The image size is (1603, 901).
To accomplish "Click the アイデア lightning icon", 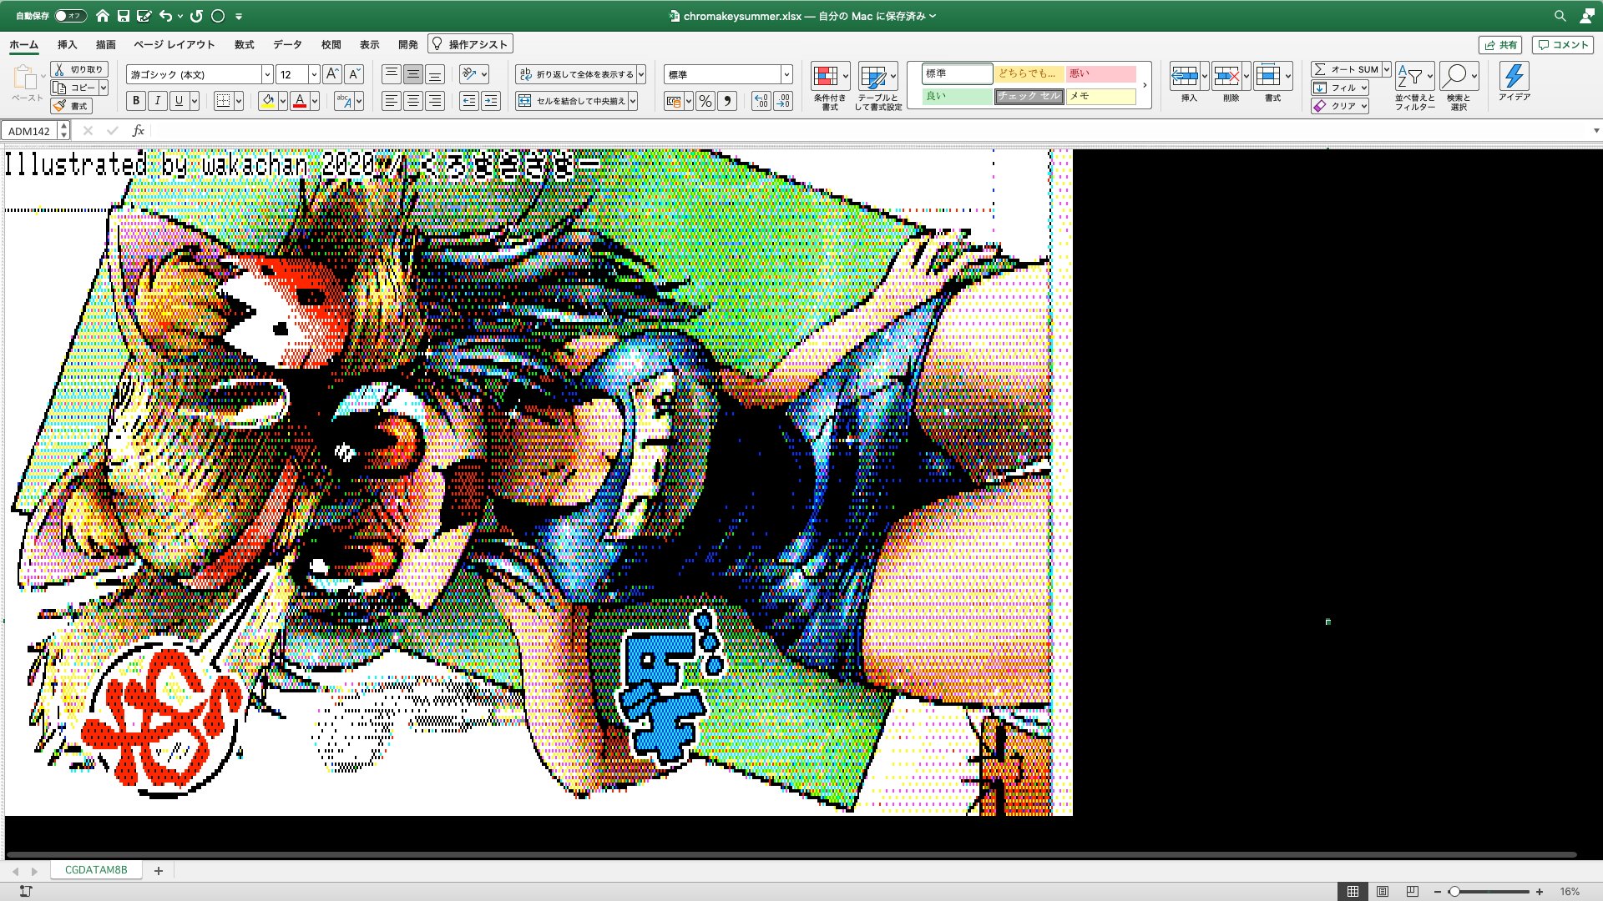I will click(1514, 76).
